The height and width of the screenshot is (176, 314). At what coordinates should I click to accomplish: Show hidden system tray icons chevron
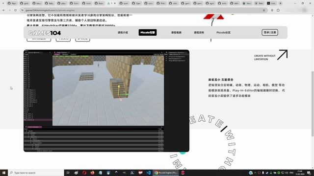tap(255, 173)
